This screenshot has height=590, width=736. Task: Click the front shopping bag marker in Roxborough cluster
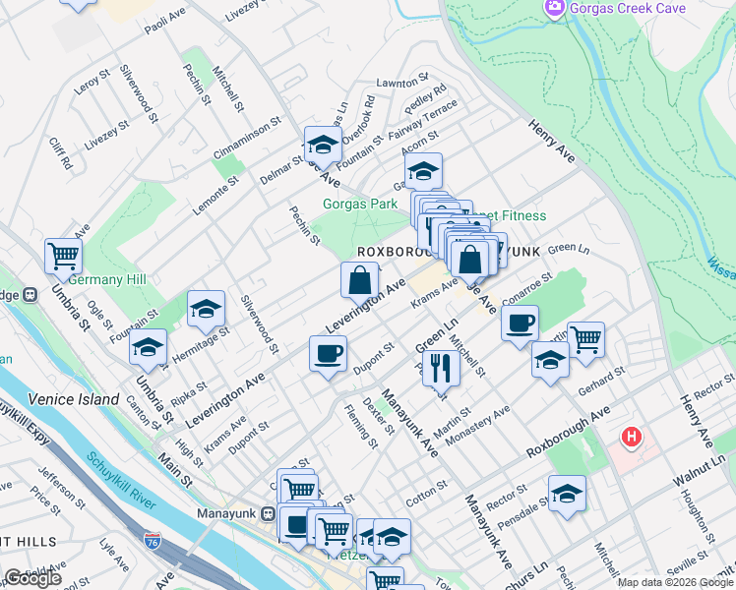pyautogui.click(x=470, y=262)
